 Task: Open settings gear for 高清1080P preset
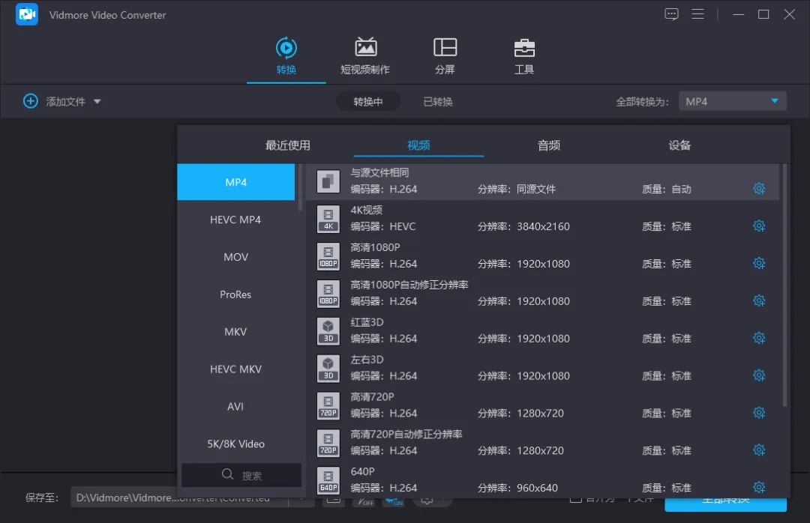click(x=758, y=263)
